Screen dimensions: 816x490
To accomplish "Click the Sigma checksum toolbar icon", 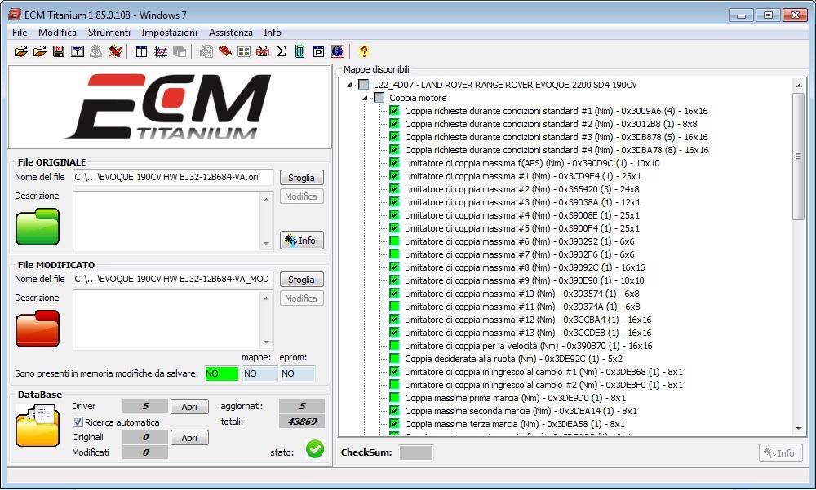I will pos(282,51).
